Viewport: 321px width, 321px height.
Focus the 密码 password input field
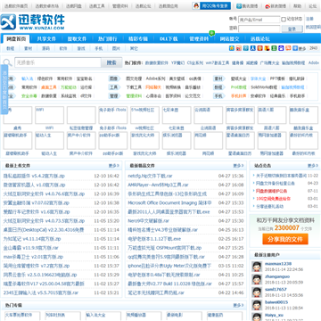click(259, 29)
